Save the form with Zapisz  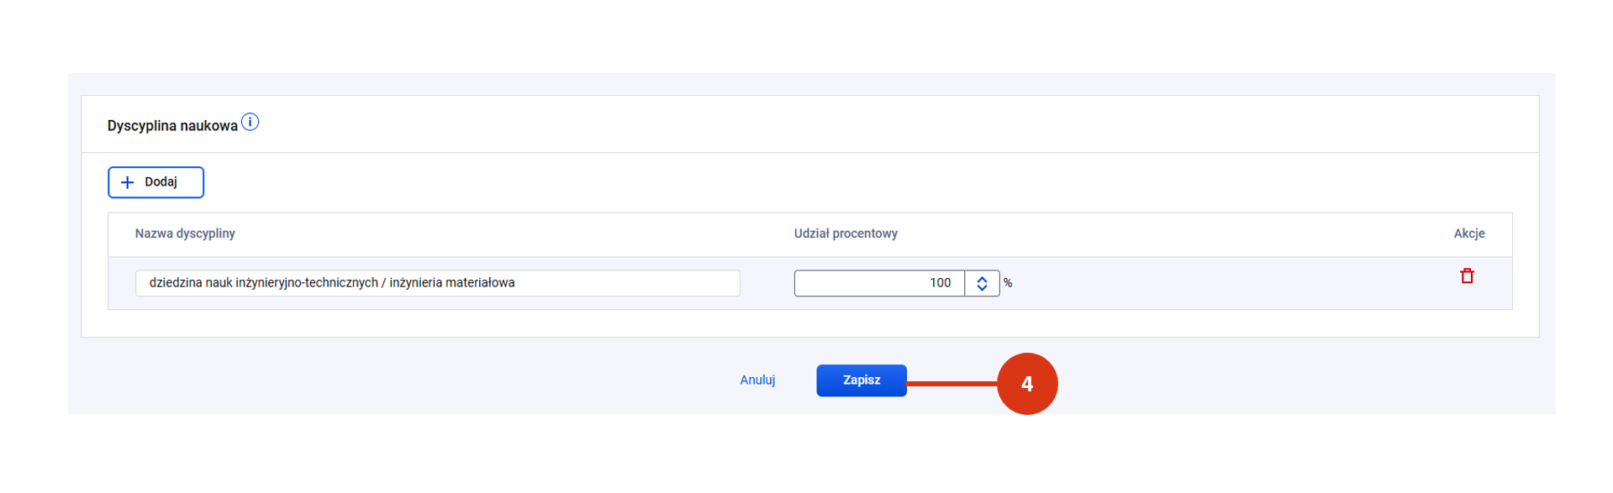pyautogui.click(x=861, y=380)
